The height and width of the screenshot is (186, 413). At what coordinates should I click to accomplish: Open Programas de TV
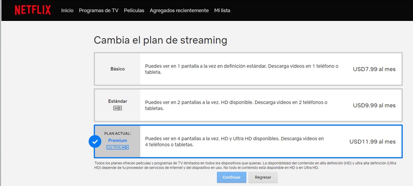99,10
